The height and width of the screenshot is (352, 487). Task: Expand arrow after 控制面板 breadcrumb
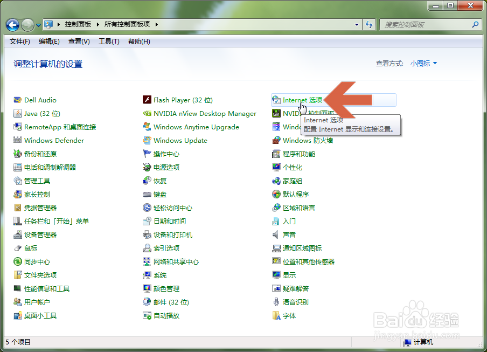coord(98,24)
